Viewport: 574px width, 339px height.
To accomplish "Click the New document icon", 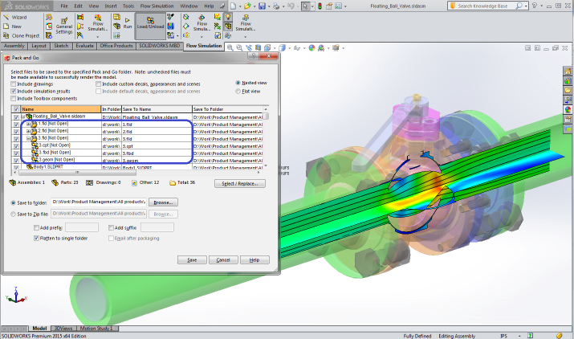I will pos(233,6).
